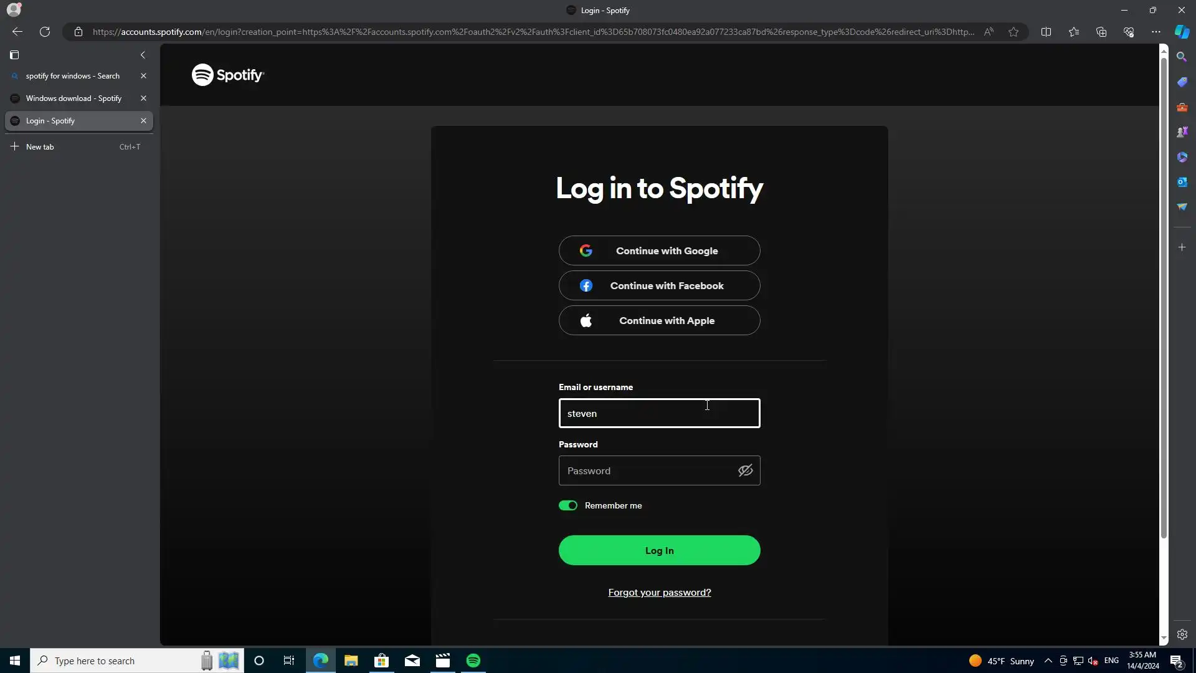Show password using the eye icon
Viewport: 1196px width, 673px height.
pyautogui.click(x=745, y=470)
